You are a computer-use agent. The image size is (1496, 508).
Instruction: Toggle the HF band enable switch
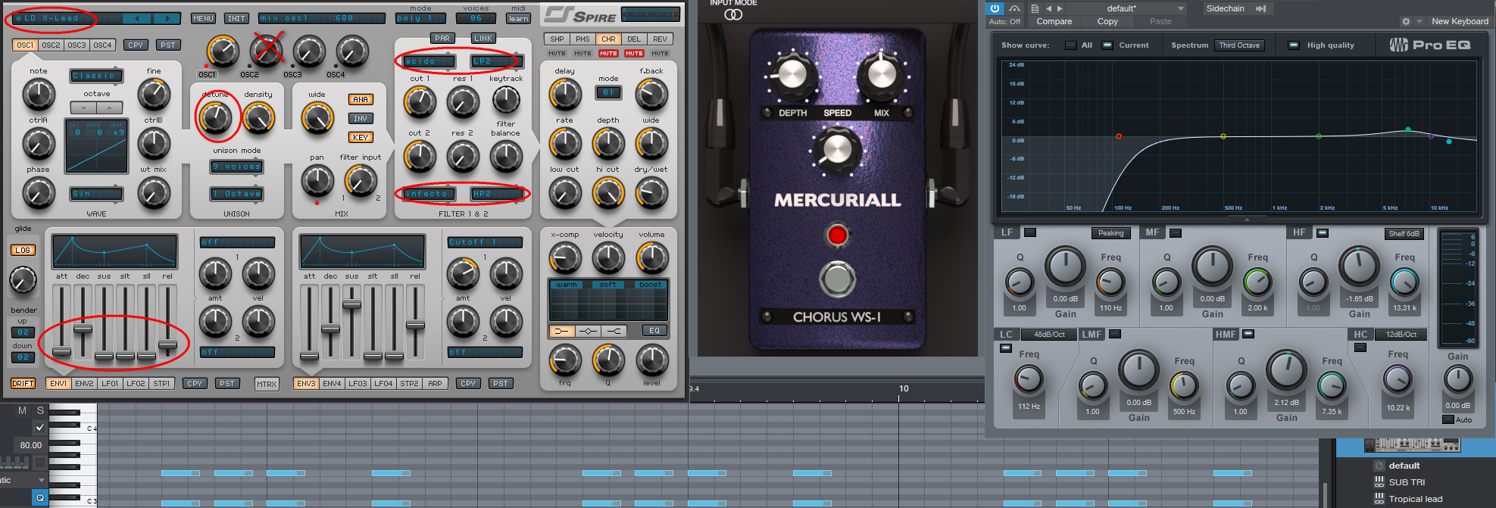coord(1322,232)
